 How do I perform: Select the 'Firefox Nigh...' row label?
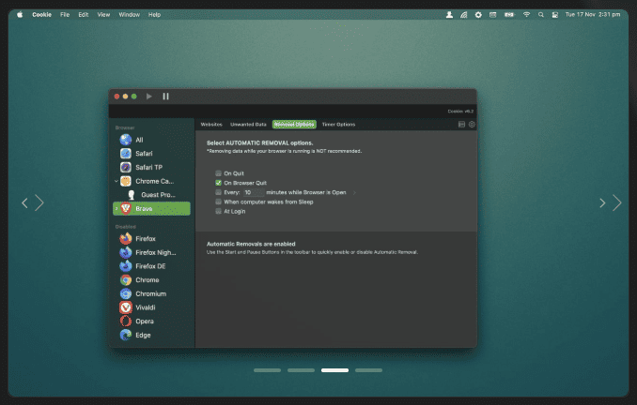coord(156,252)
